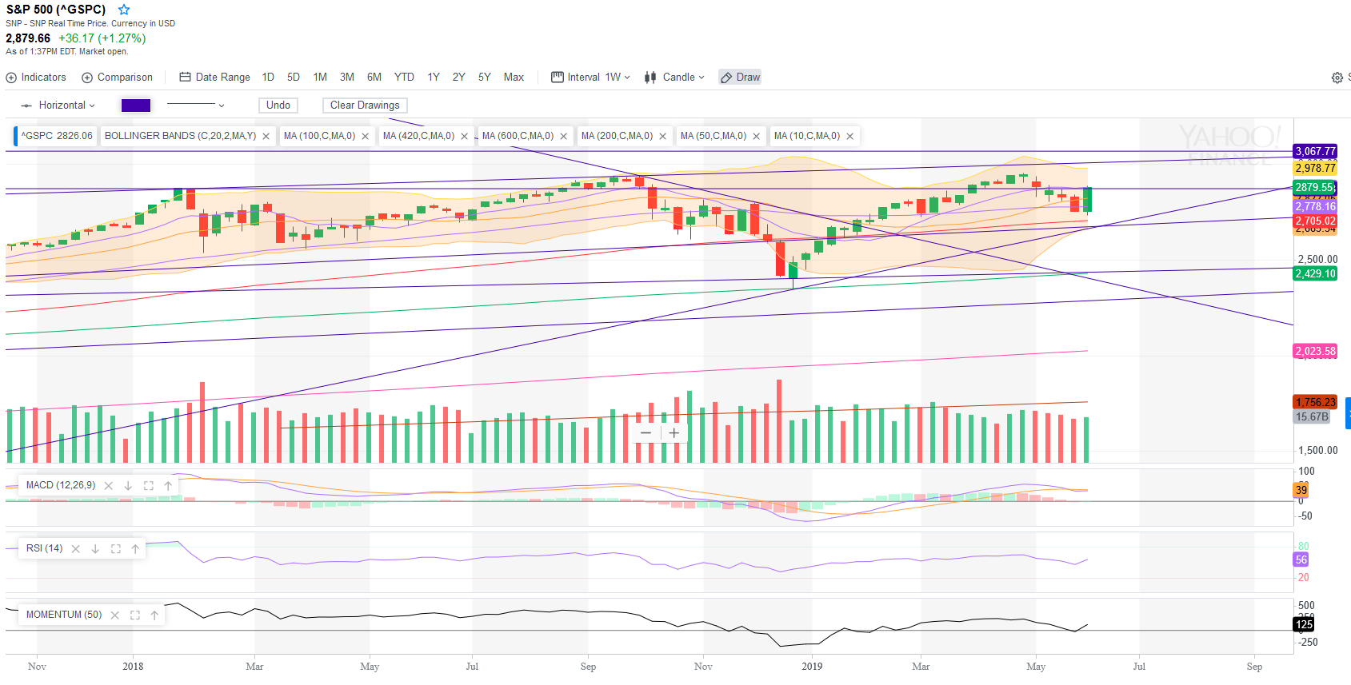The width and height of the screenshot is (1351, 685).
Task: Open the purple drawing color swatch
Action: (x=135, y=106)
